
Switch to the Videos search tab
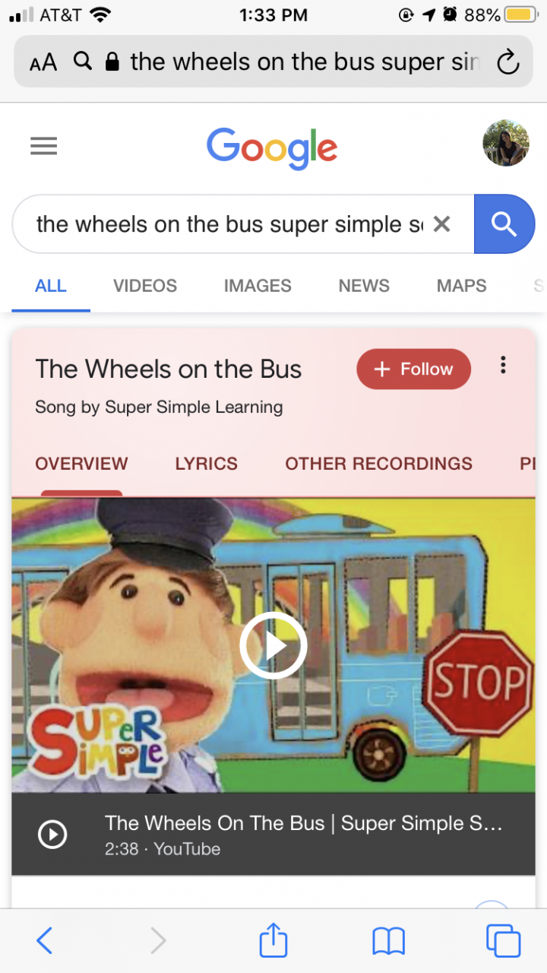pos(145,286)
